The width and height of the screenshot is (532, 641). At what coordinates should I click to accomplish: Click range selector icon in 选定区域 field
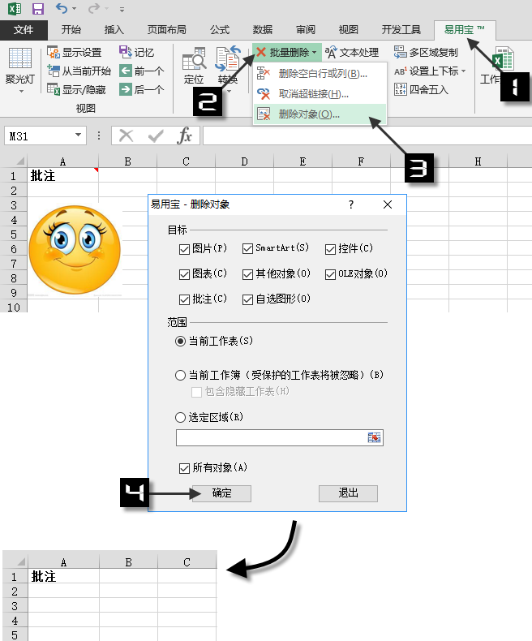tap(374, 437)
